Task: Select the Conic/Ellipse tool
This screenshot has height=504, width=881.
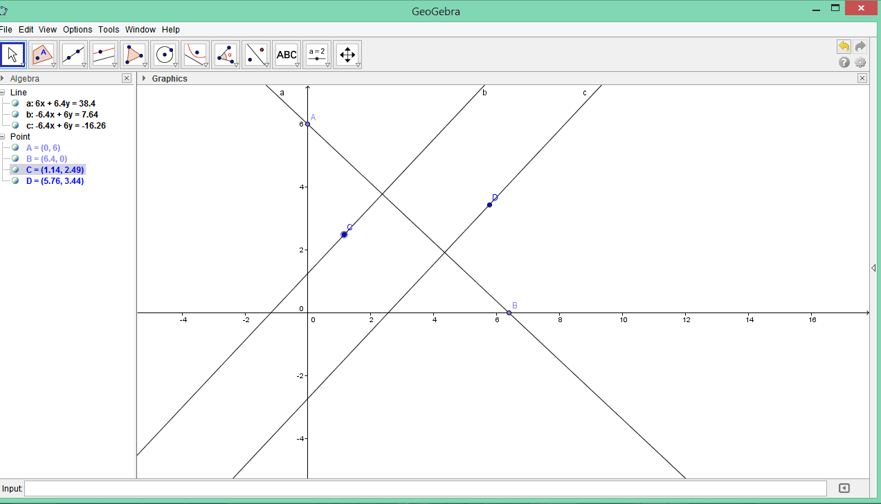Action: 196,55
